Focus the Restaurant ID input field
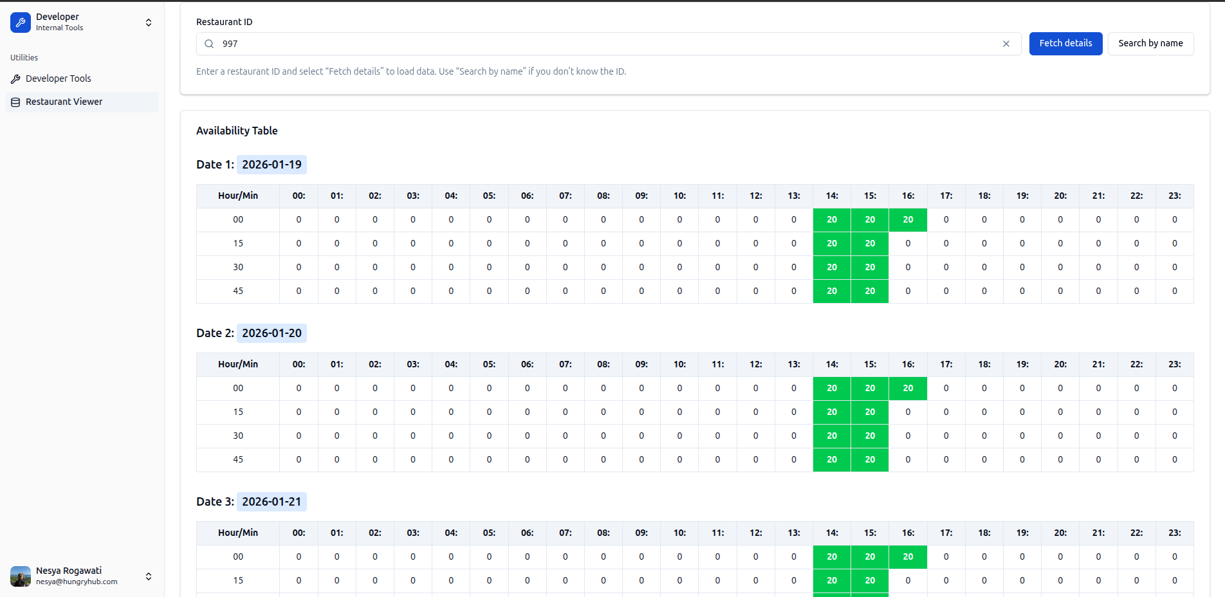 605,44
